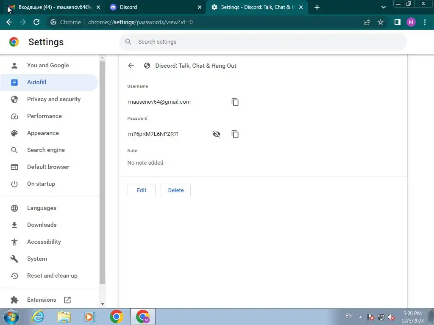
Task: Click the Chrome site info chip in address bar
Action: coord(66,22)
